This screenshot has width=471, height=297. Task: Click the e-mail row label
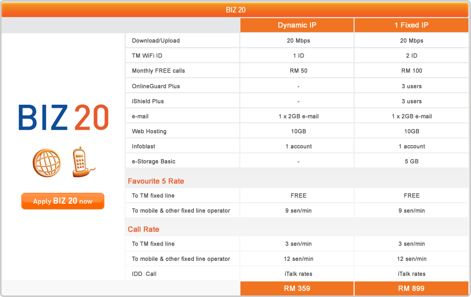click(140, 116)
